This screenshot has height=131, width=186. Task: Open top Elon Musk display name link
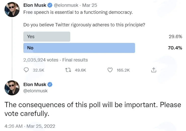pyautogui.click(x=35, y=5)
